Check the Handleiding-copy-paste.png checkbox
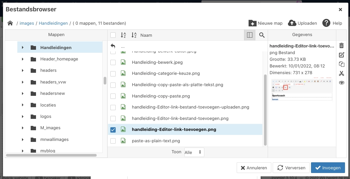The width and height of the screenshot is (350, 179). [x=113, y=96]
